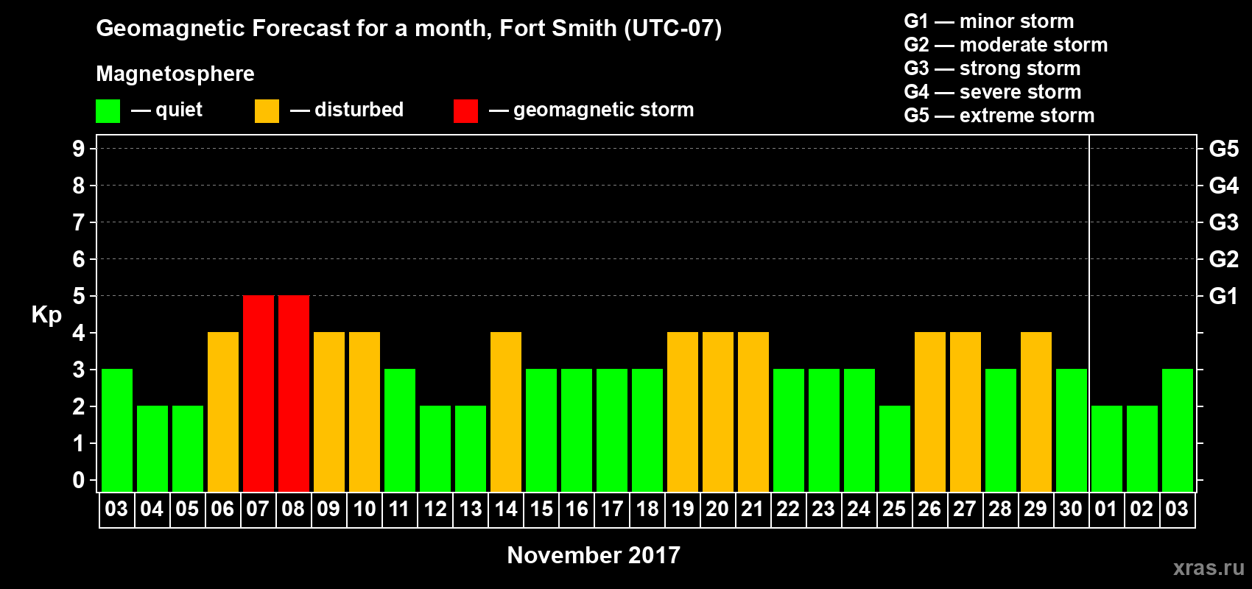This screenshot has height=589, width=1252.
Task: Select the orange bar for November 06
Action: 223,412
